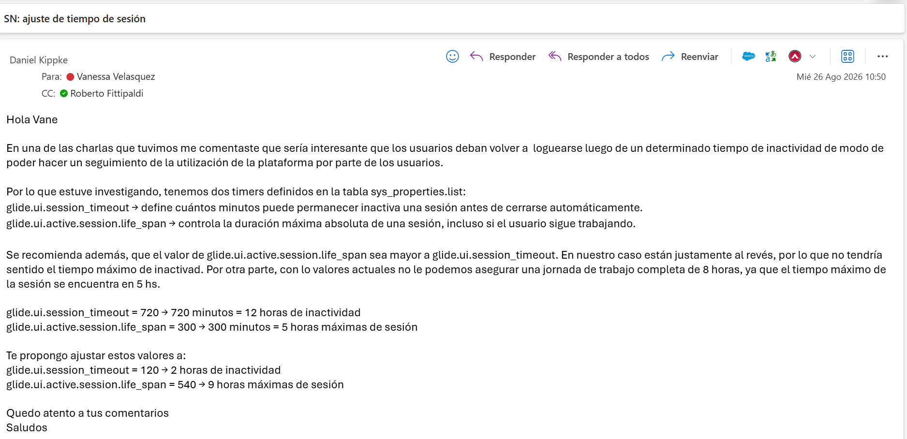Select the Responder button label
907x439 pixels.
pos(512,57)
